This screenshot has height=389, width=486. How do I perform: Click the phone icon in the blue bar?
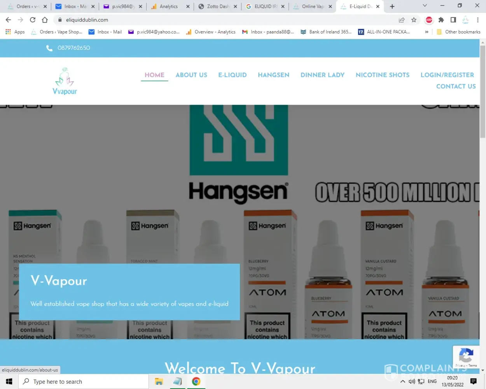click(x=49, y=48)
